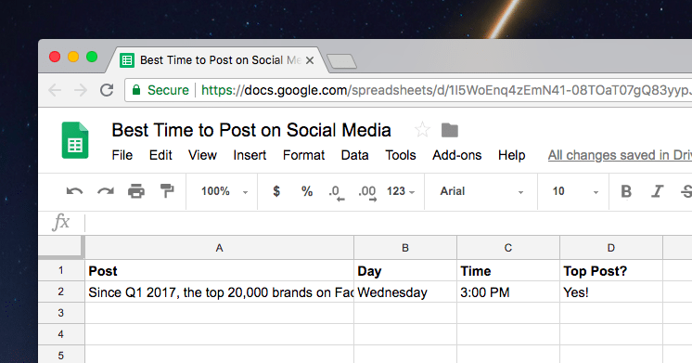
Task: Apply percent format icon
Action: [x=307, y=191]
